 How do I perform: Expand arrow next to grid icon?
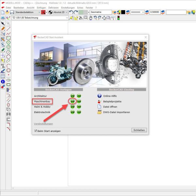(x=89, y=12)
